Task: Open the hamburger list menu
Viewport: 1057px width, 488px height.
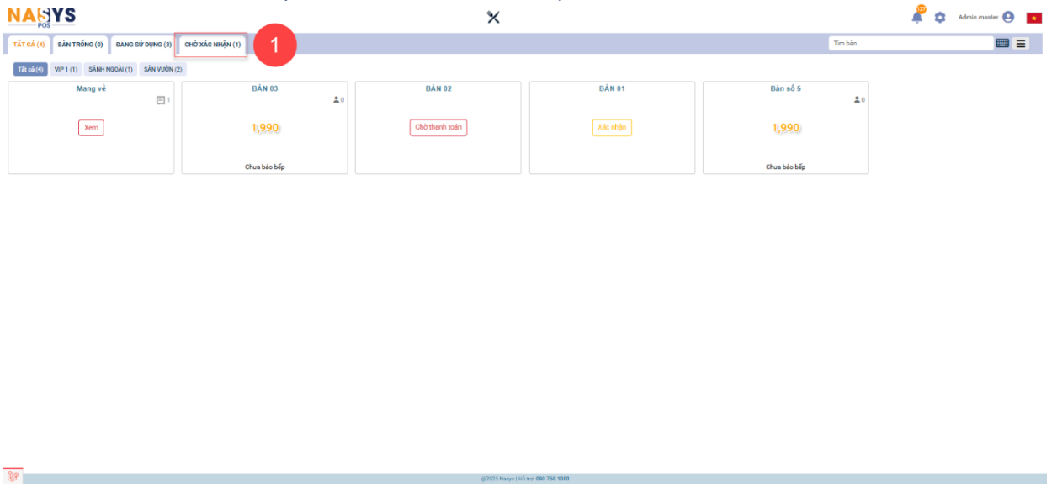Action: pyautogui.click(x=1021, y=44)
